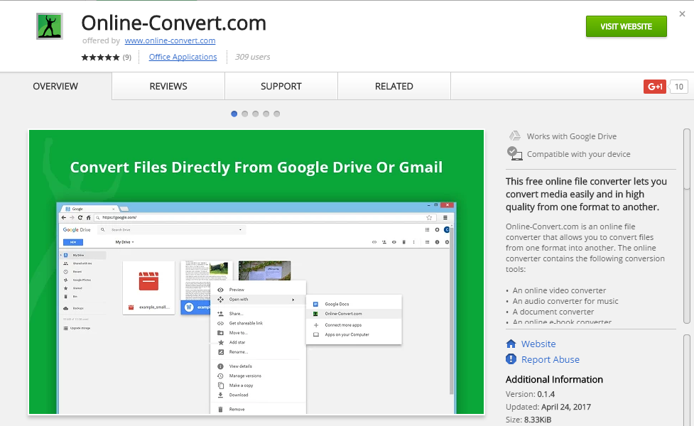Open the Office Applications category link
The height and width of the screenshot is (426, 694).
pyautogui.click(x=183, y=57)
